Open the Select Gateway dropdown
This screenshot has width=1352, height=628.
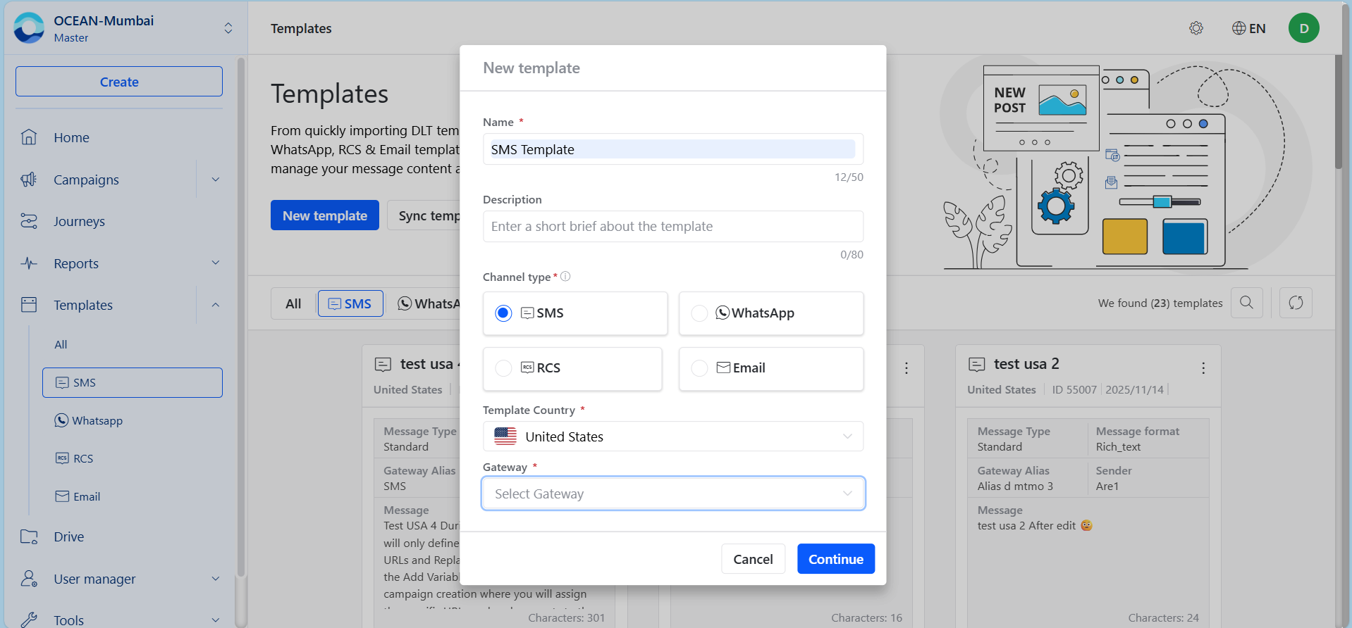click(673, 494)
